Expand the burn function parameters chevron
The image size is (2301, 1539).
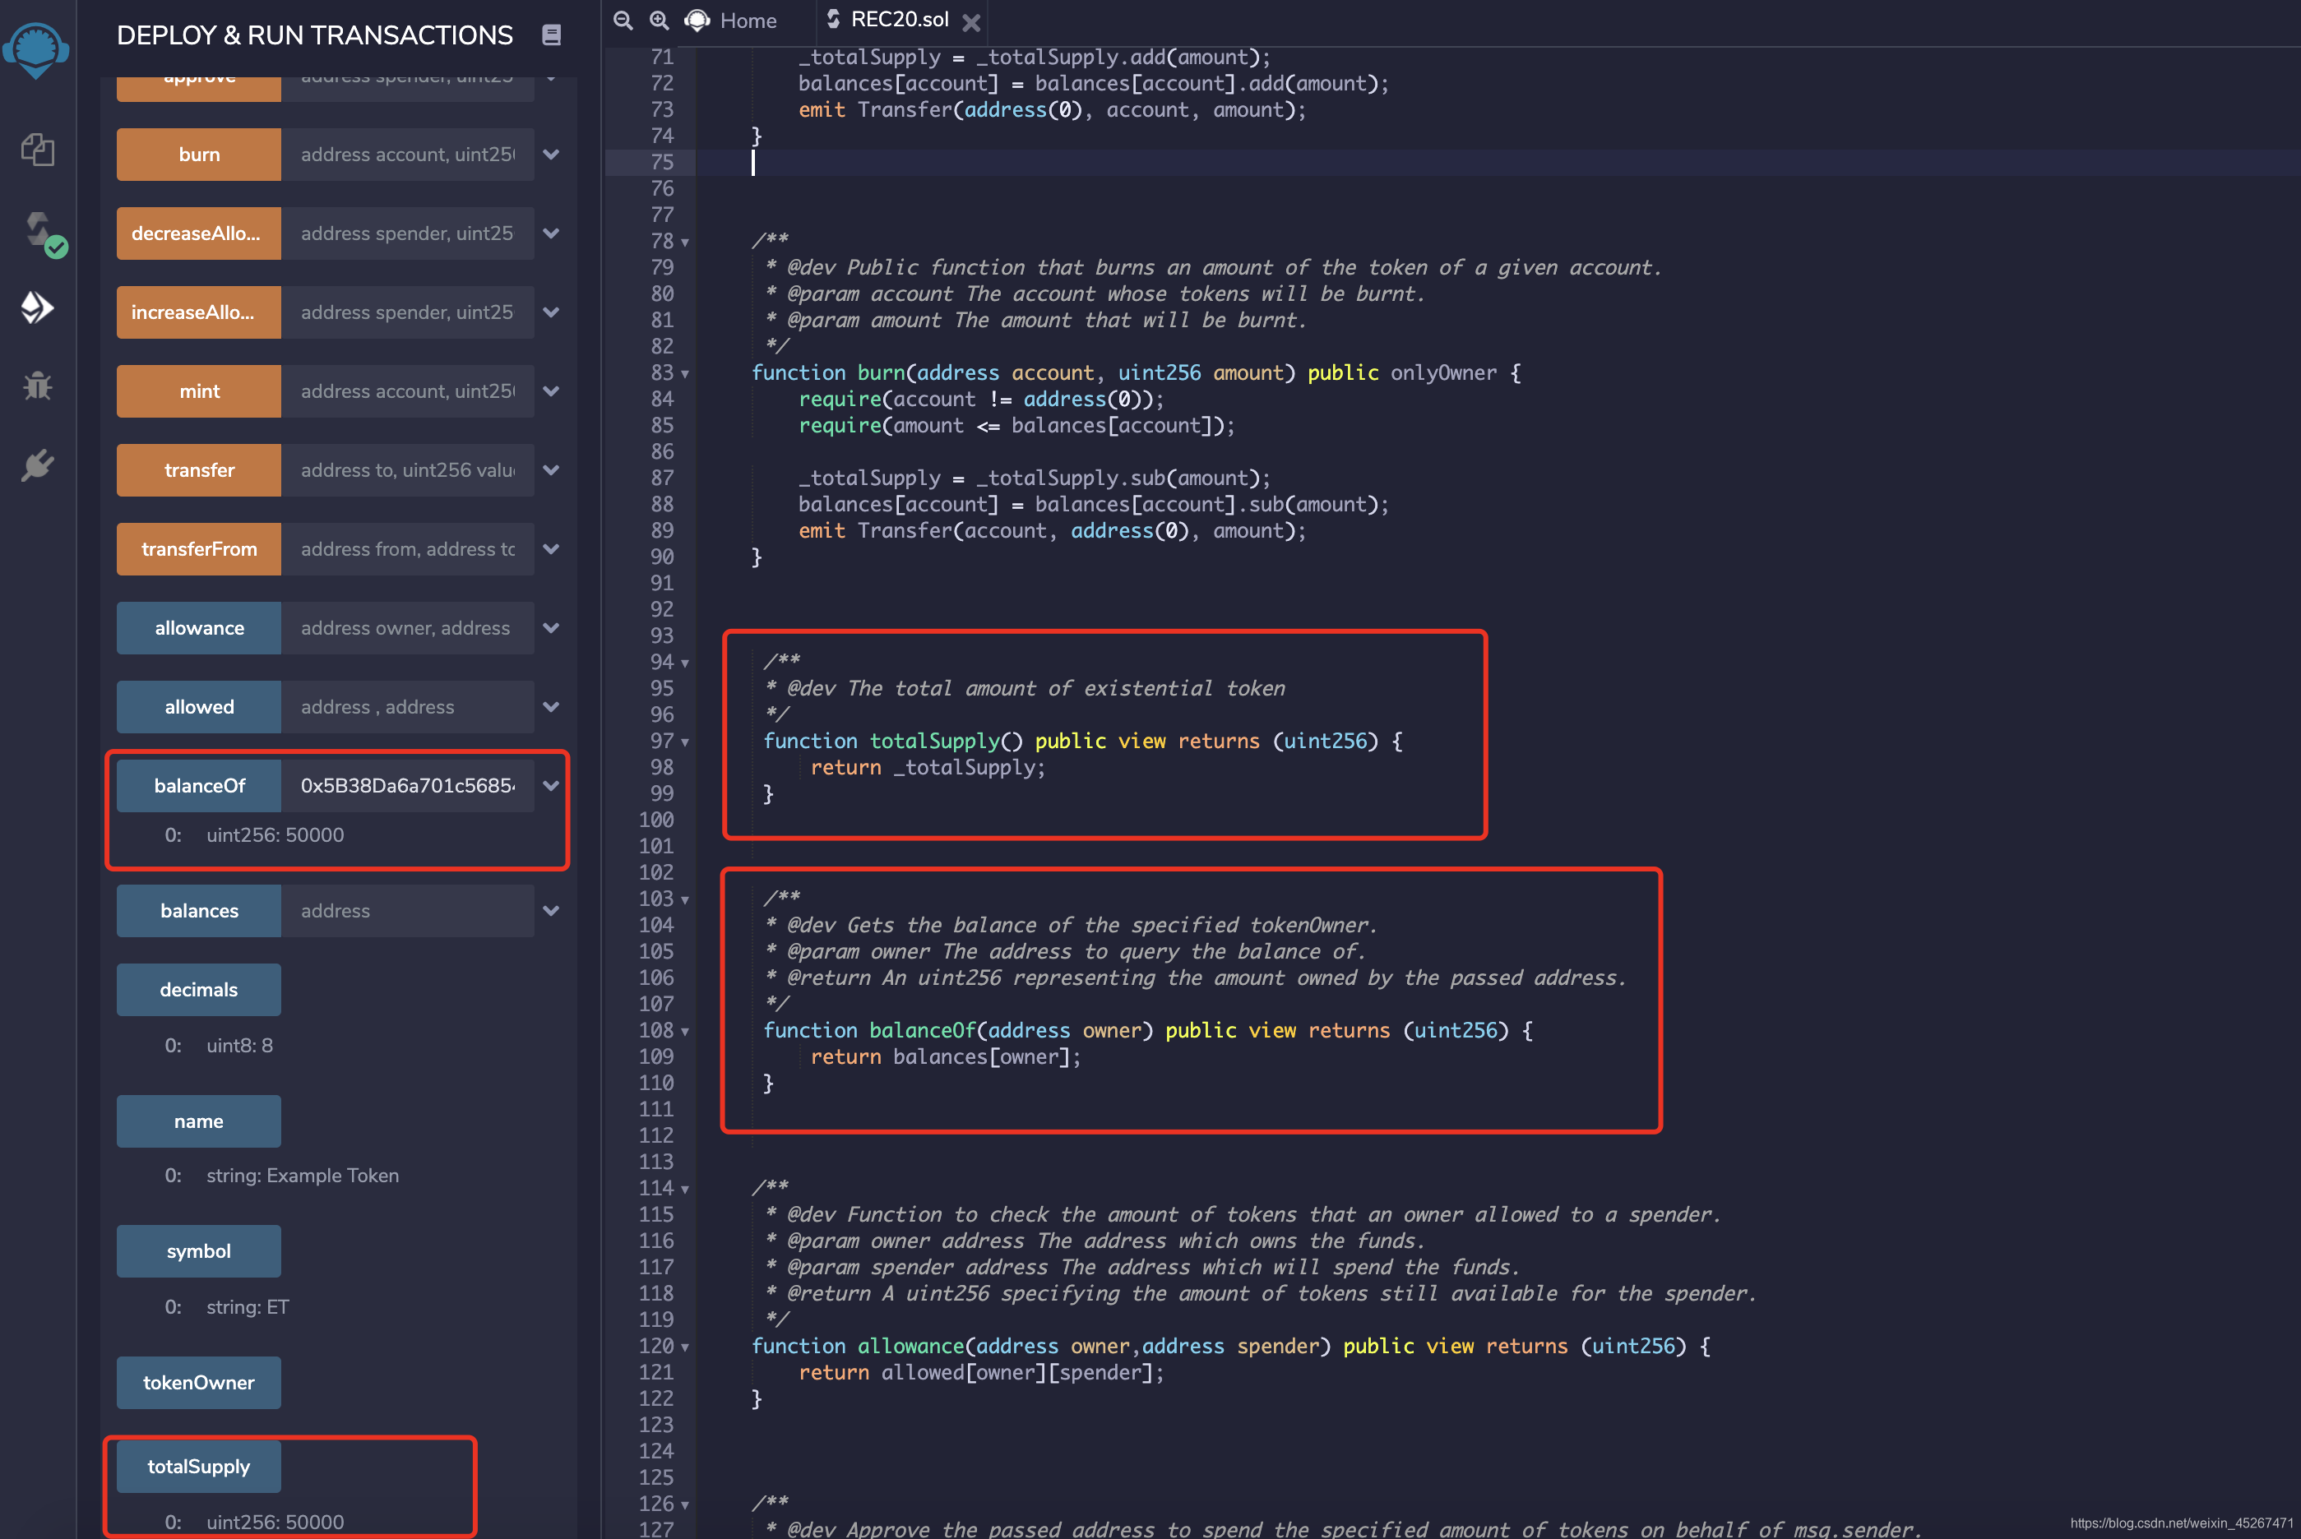pos(552,154)
